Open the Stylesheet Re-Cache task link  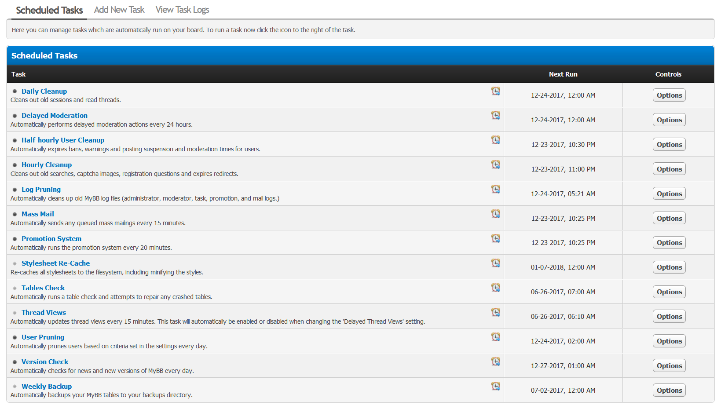point(55,263)
